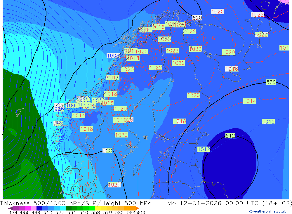Select the legend value '498'
The width and height of the screenshot is (292, 214).
(x=36, y=212)
